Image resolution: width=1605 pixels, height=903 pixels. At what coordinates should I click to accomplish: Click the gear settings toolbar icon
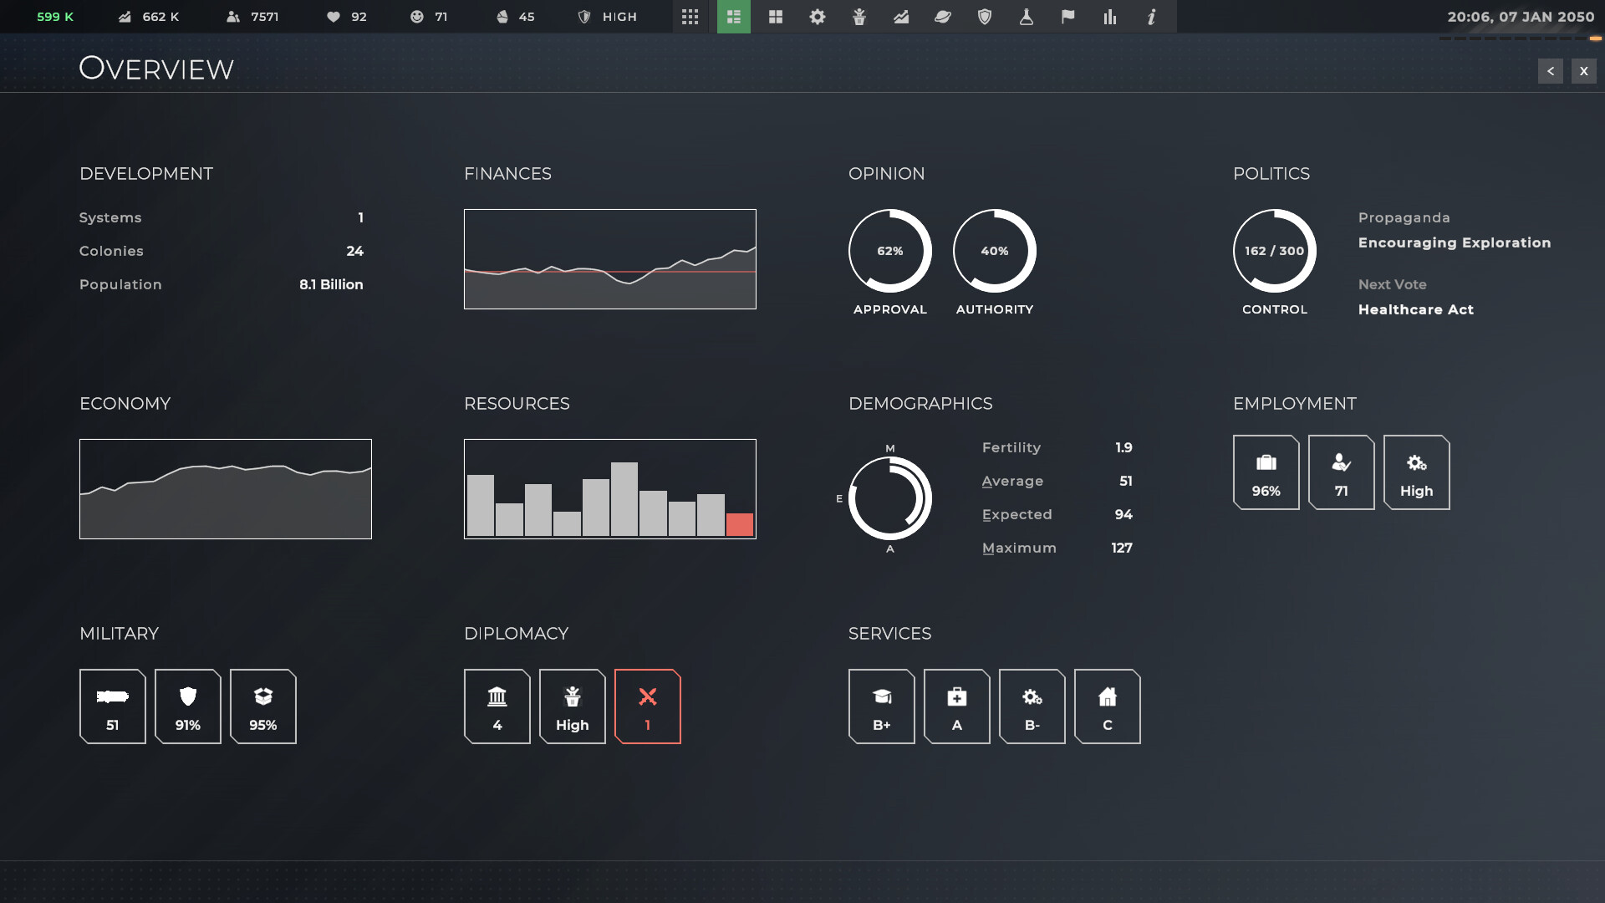pos(817,17)
